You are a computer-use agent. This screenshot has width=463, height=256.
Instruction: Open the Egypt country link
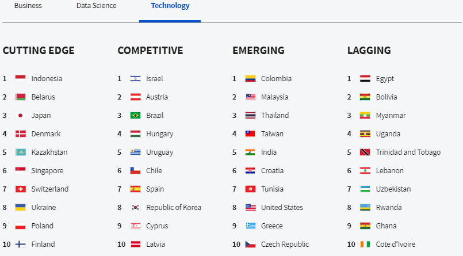click(x=385, y=79)
